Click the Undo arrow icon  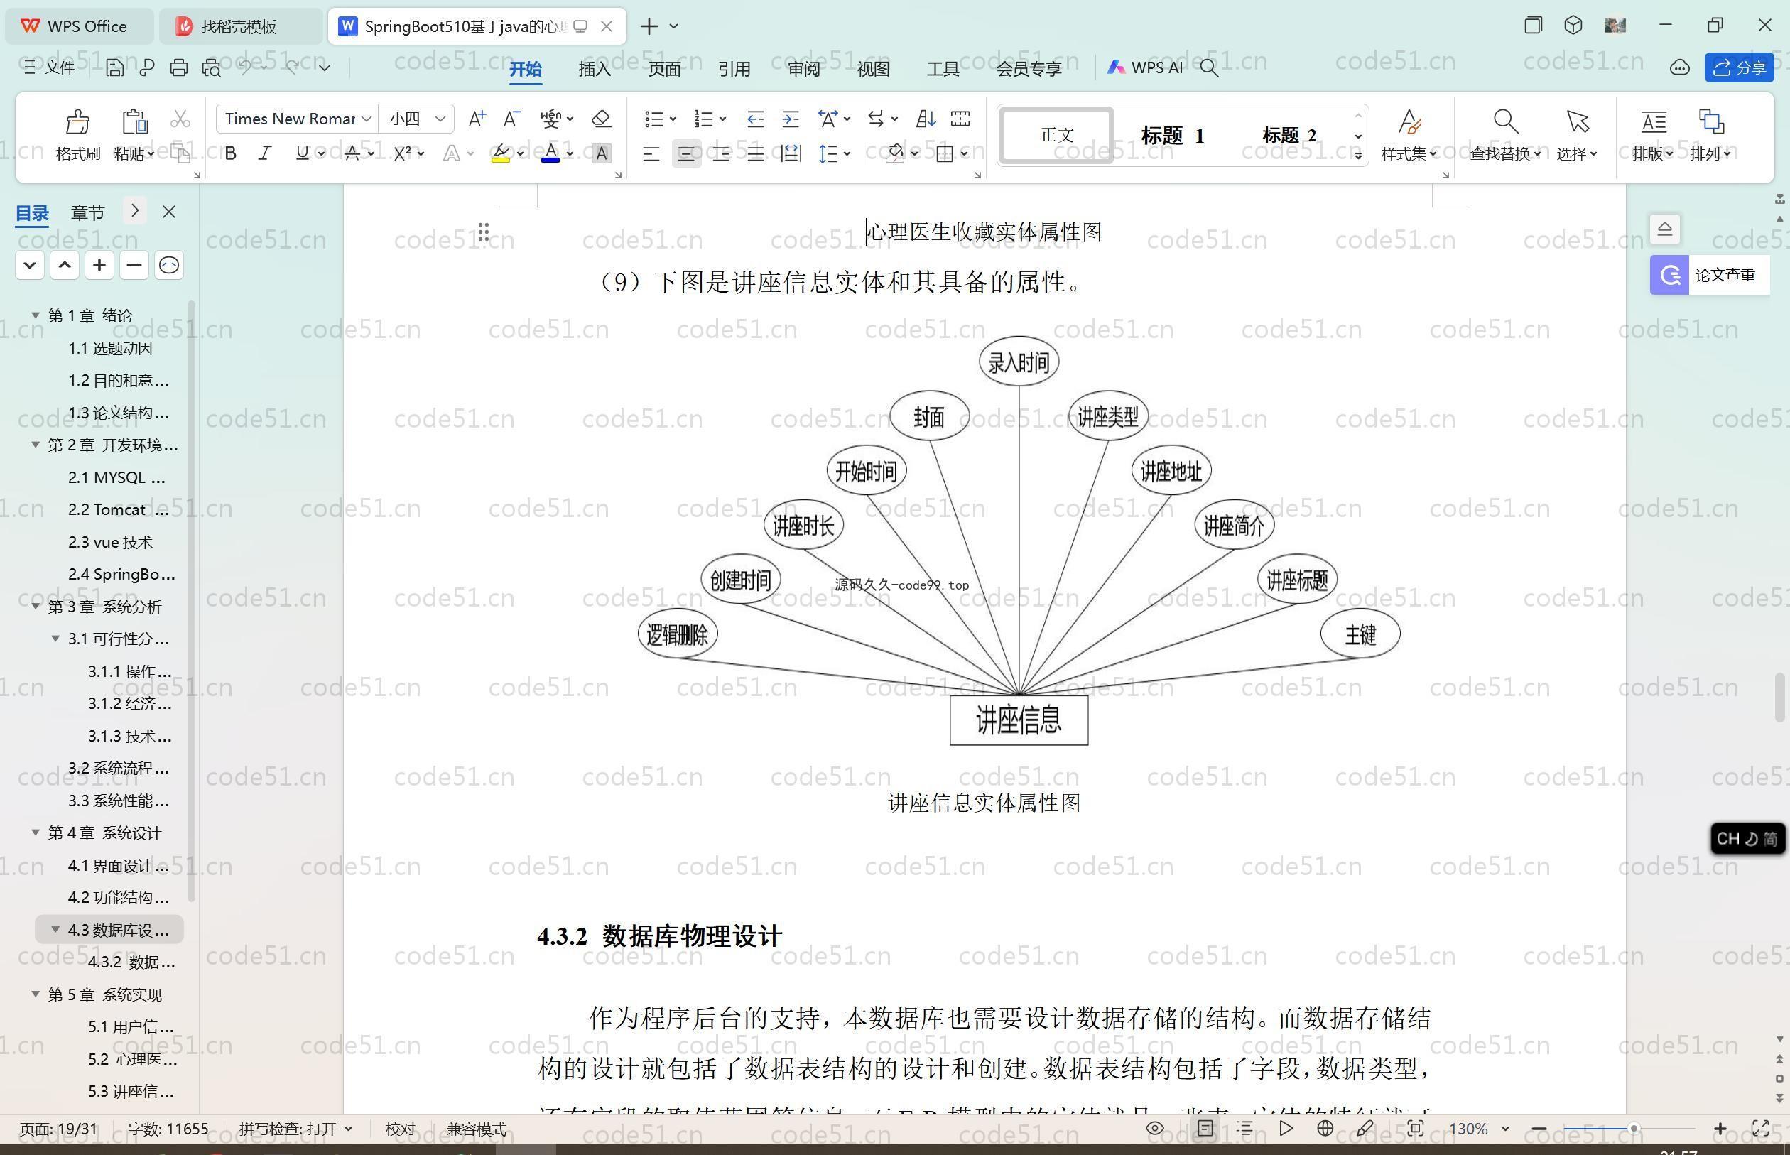coord(245,67)
